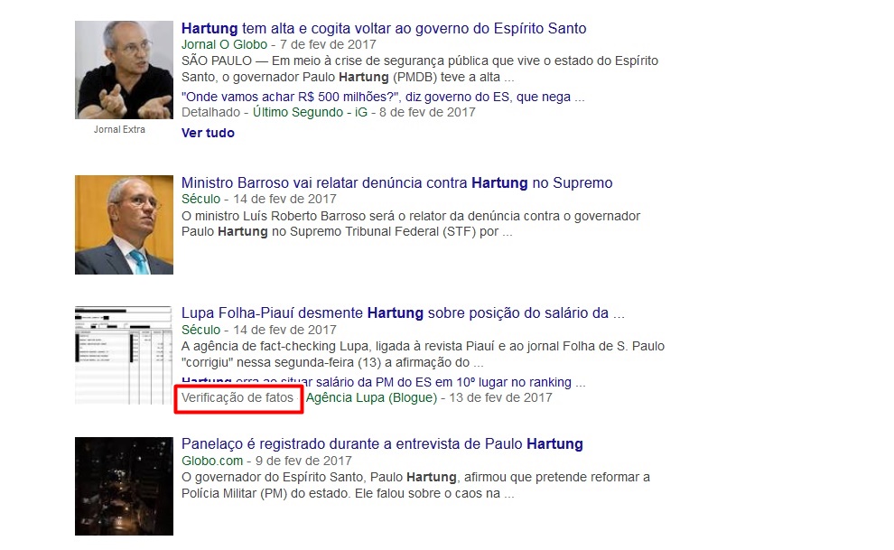The width and height of the screenshot is (894, 550).
Task: Click Século source under Barroso article
Action: coord(200,199)
